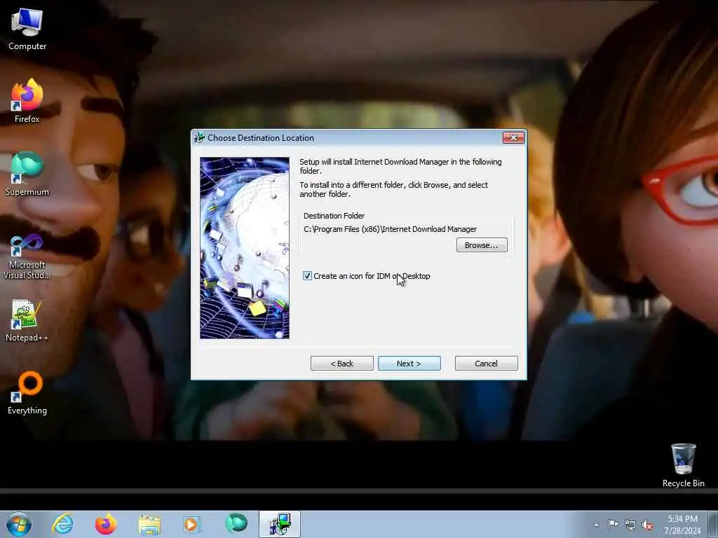Open Windows Explorer from the taskbar
The height and width of the screenshot is (538, 718).
(149, 525)
